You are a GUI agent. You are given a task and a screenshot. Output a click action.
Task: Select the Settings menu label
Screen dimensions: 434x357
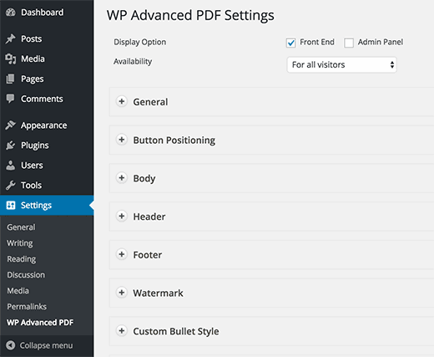[x=36, y=206]
